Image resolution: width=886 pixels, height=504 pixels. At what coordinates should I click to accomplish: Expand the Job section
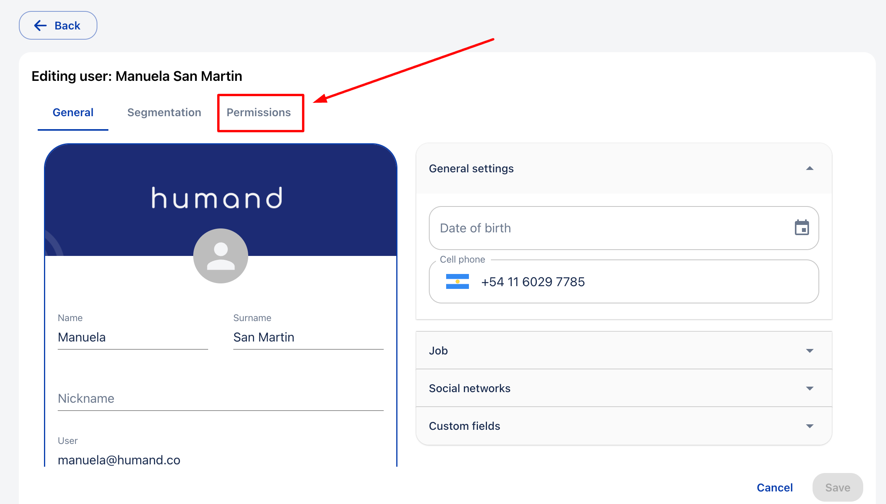(x=809, y=351)
